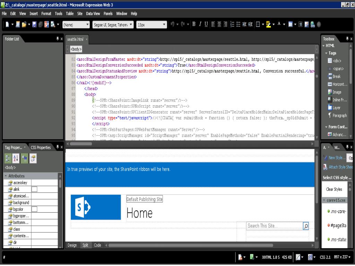Select the <div> tag in the Toolbox
Screen dimensions: 355x266
click(335, 61)
